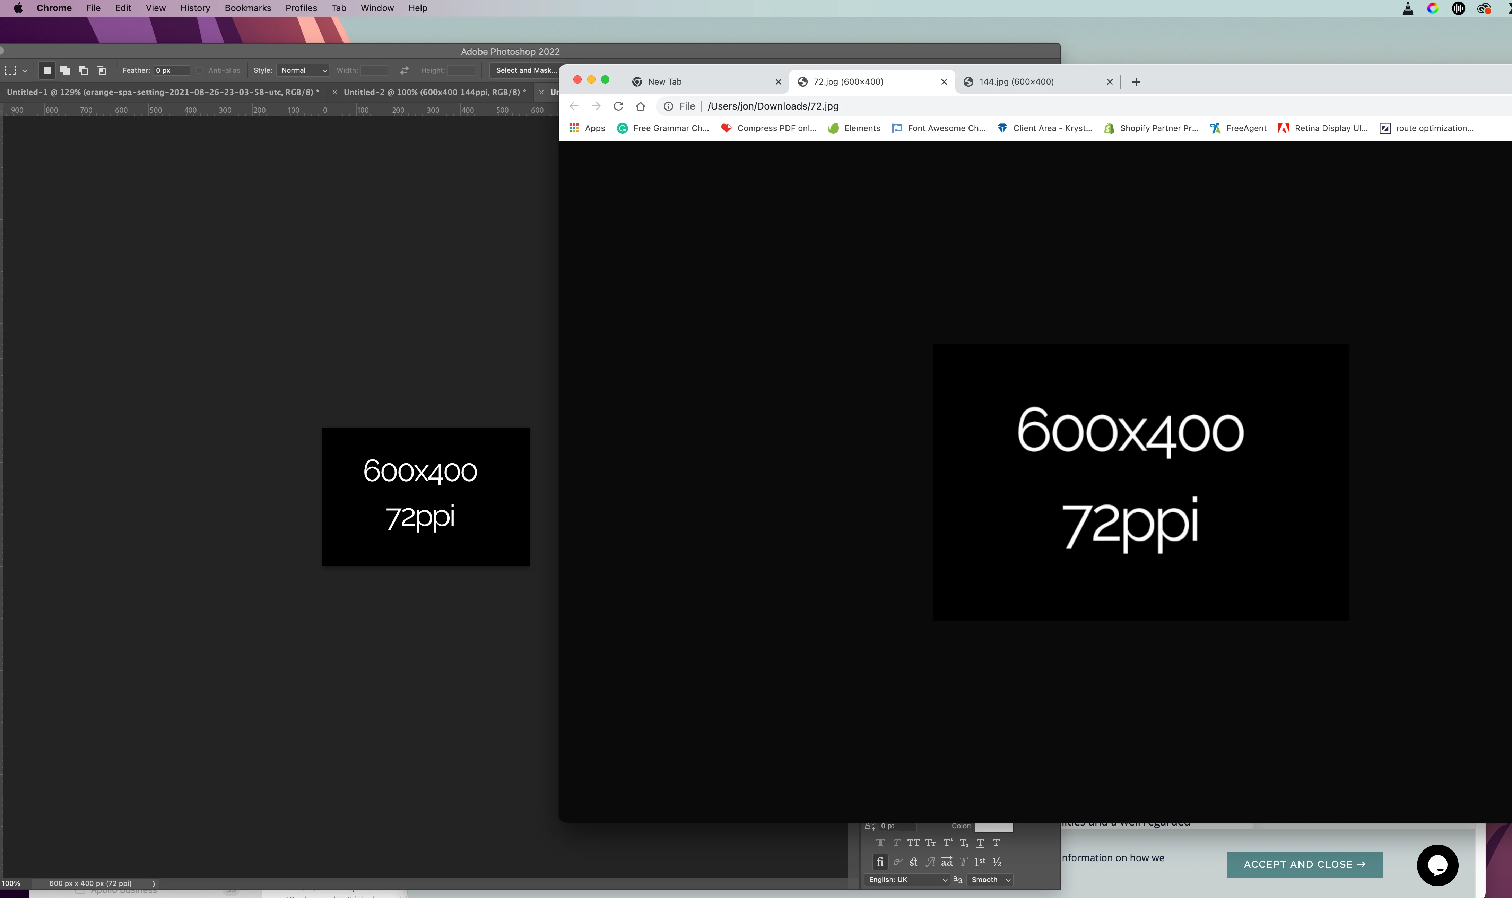
Task: Open the Style Normal dropdown
Action: tap(304, 70)
